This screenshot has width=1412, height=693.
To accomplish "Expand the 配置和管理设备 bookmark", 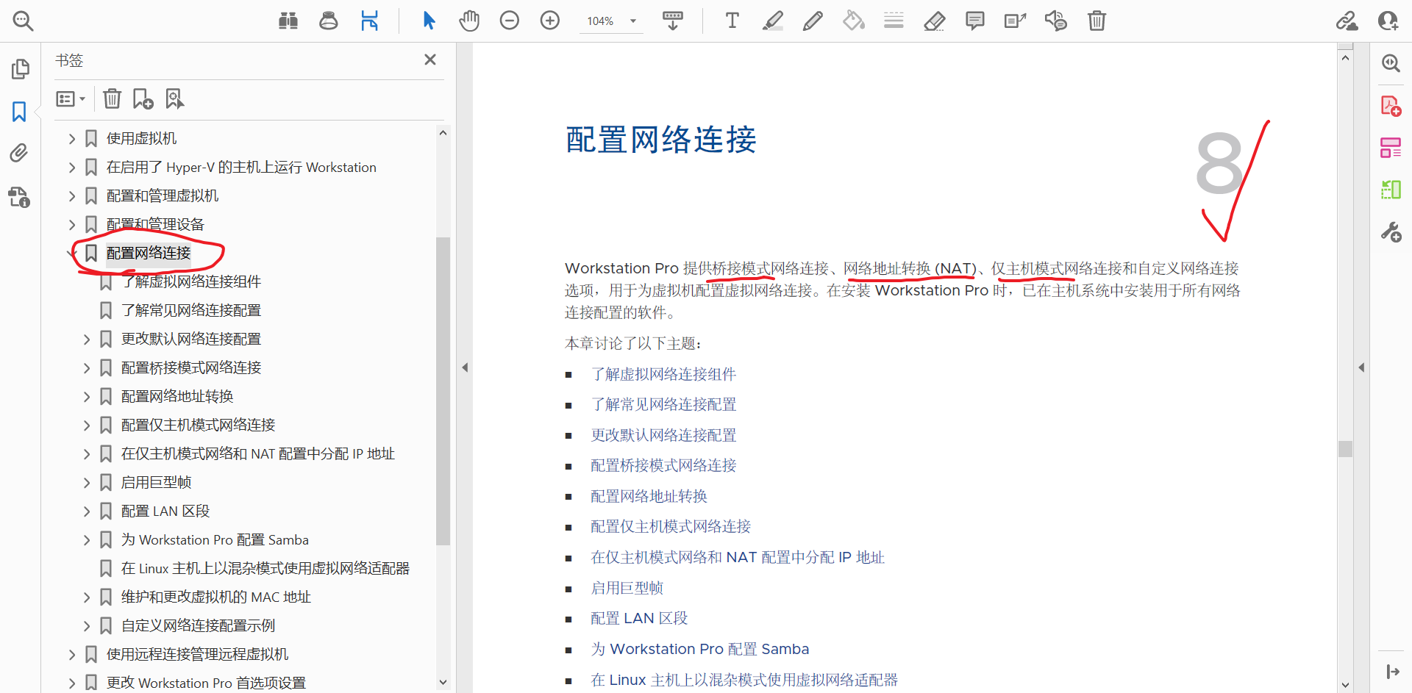I will (x=71, y=224).
